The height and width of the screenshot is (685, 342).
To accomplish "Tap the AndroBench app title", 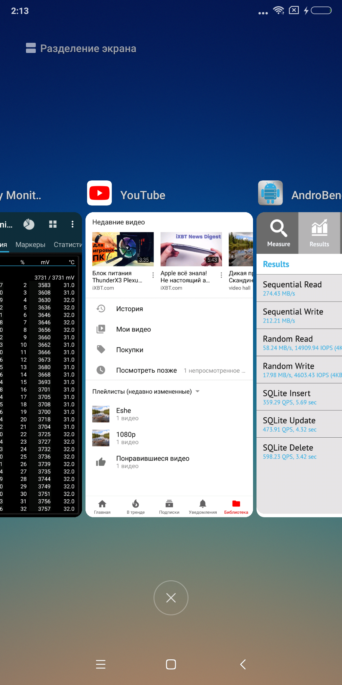I will click(317, 195).
